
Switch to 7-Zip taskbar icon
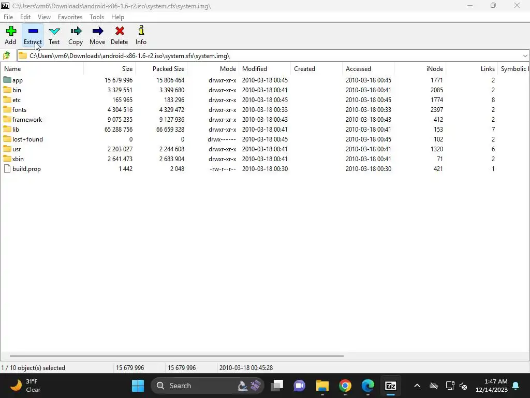(x=390, y=386)
